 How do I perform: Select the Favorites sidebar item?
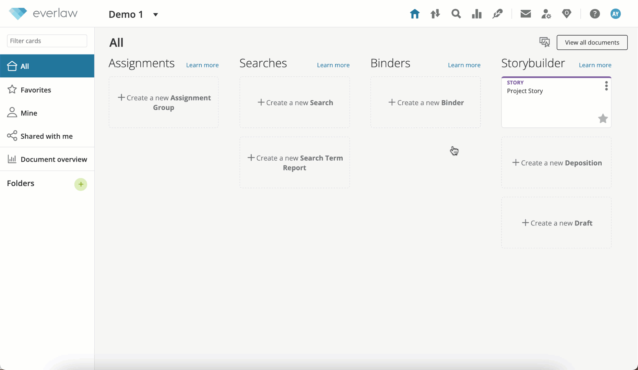tap(47, 90)
